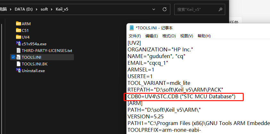
Task: Click the ARM folder name
Action: click(x=26, y=24)
